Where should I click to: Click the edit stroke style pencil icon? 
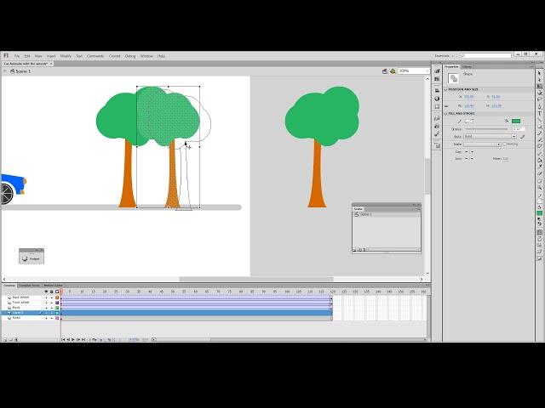coord(522,137)
